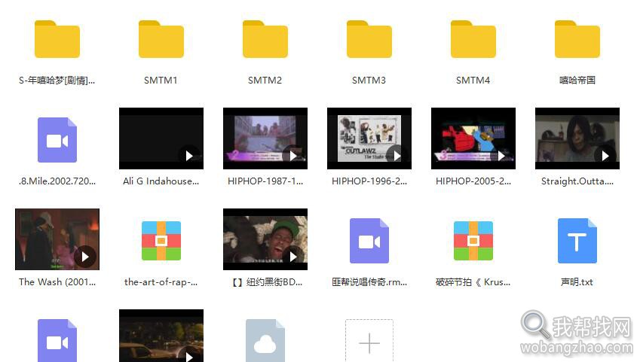Click the HIPHOP-2005-2... file name
637x362 pixels.
click(x=473, y=181)
